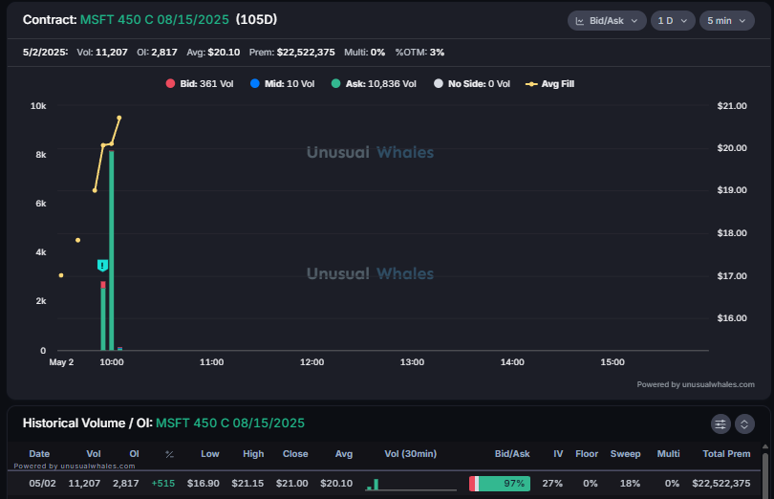Sort table by OI column header

coord(135,453)
